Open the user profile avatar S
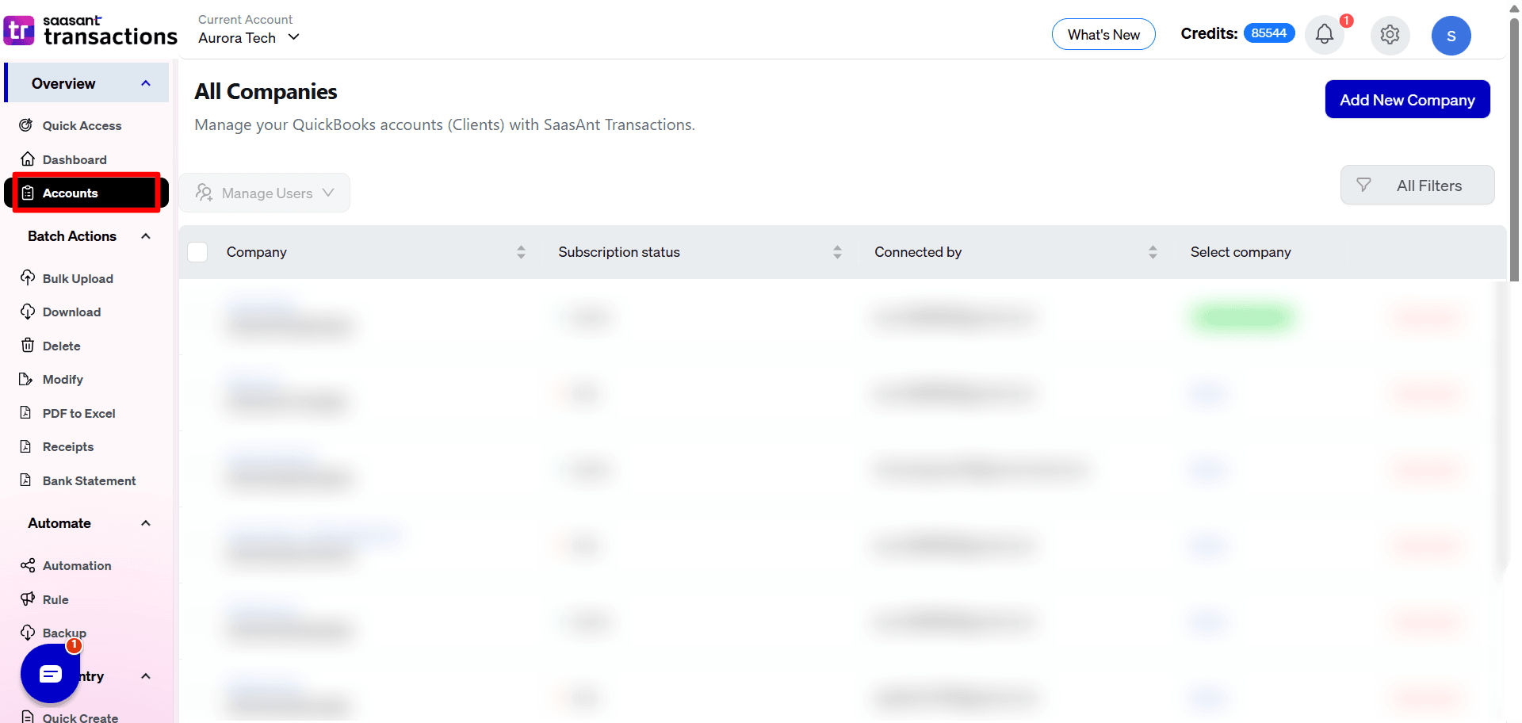1522x723 pixels. [1451, 36]
